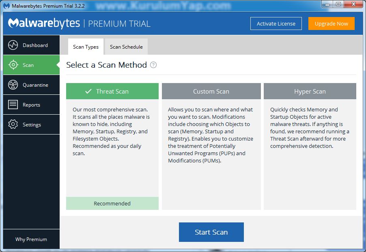This screenshot has width=366, height=252.
Task: Select the Threat Scan method
Action: click(112, 91)
